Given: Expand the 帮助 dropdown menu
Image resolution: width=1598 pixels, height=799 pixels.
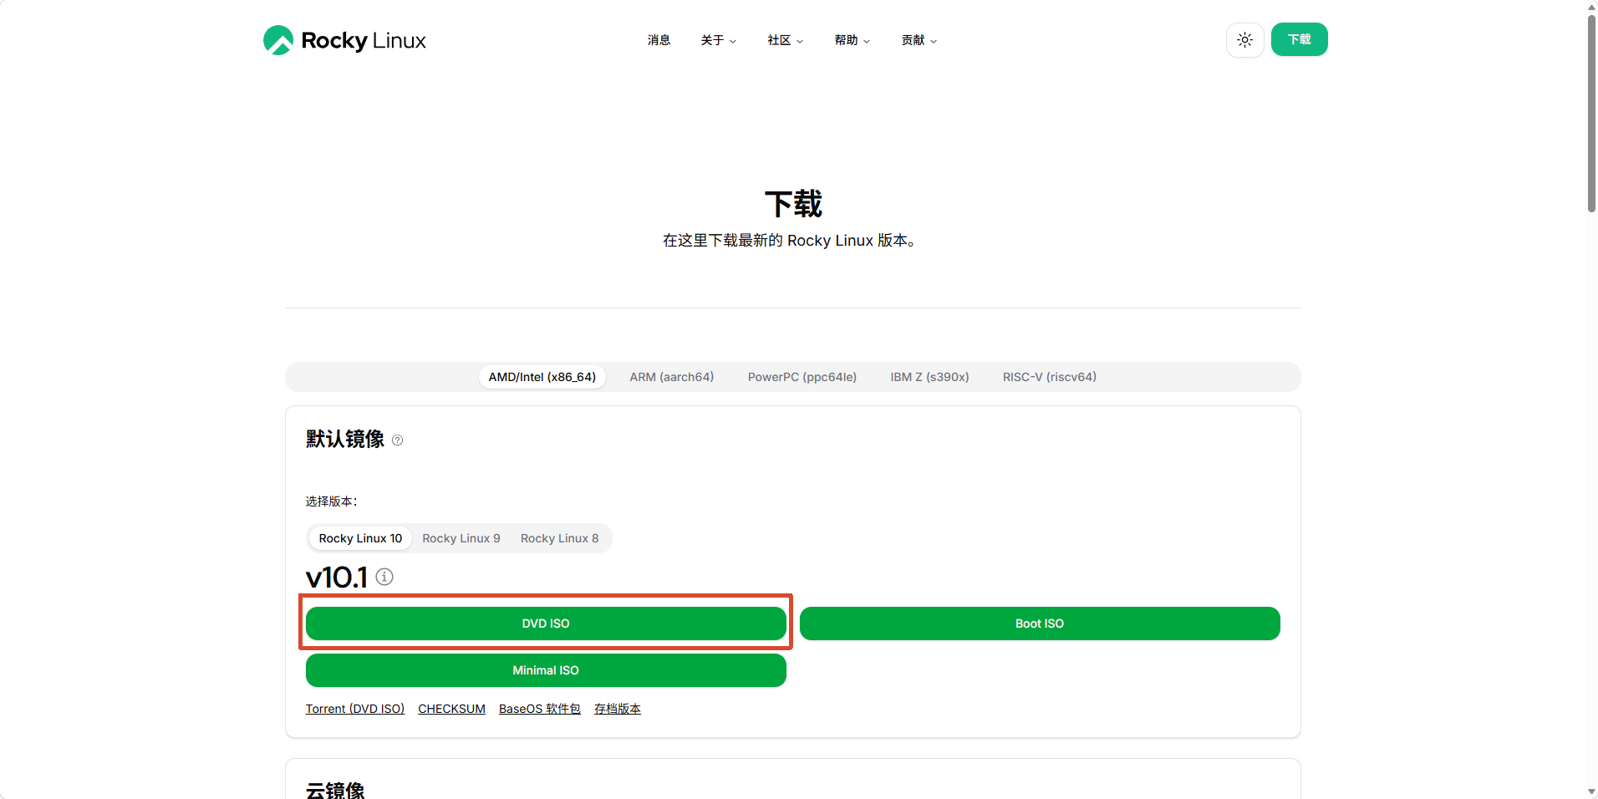Looking at the screenshot, I should 852,40.
